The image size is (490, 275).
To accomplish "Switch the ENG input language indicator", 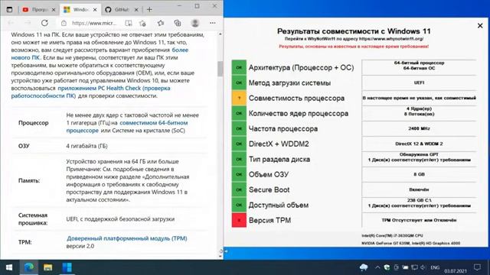I will tap(435, 267).
